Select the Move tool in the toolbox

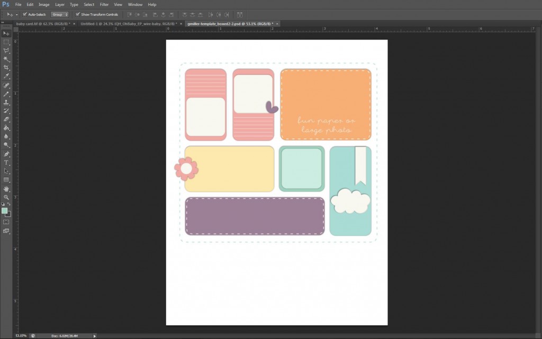point(6,33)
